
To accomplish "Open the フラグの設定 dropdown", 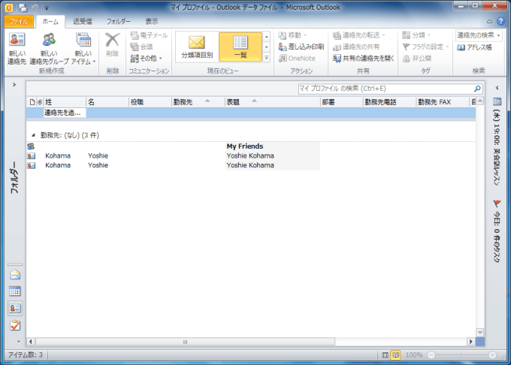I will tap(425, 47).
